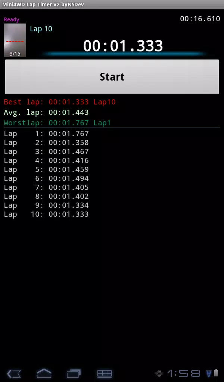Tap the battery status icon
The image size is (224, 382).
pos(216,373)
